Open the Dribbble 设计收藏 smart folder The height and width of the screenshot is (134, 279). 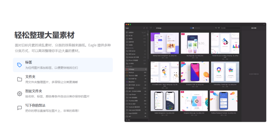click(136, 57)
